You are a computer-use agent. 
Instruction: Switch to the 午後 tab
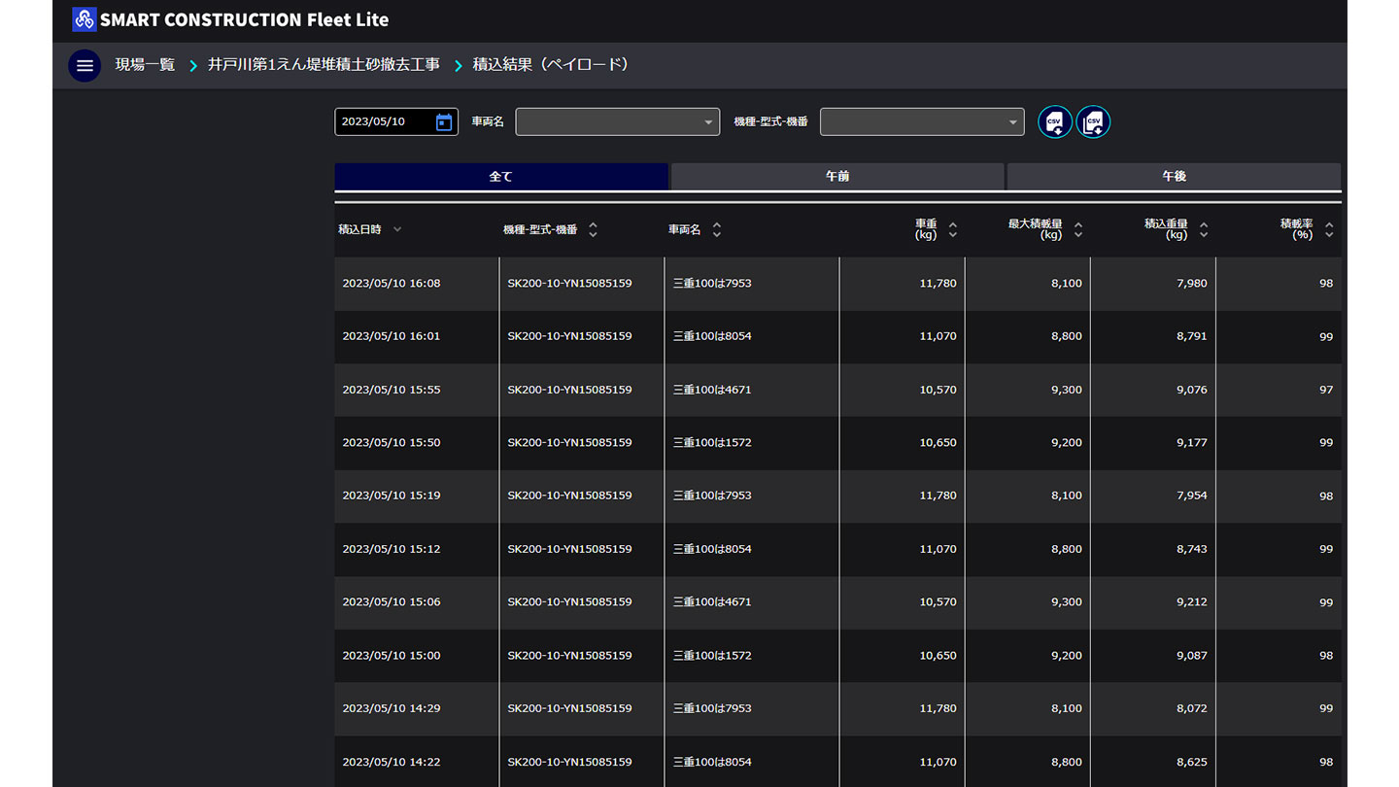coord(1174,177)
